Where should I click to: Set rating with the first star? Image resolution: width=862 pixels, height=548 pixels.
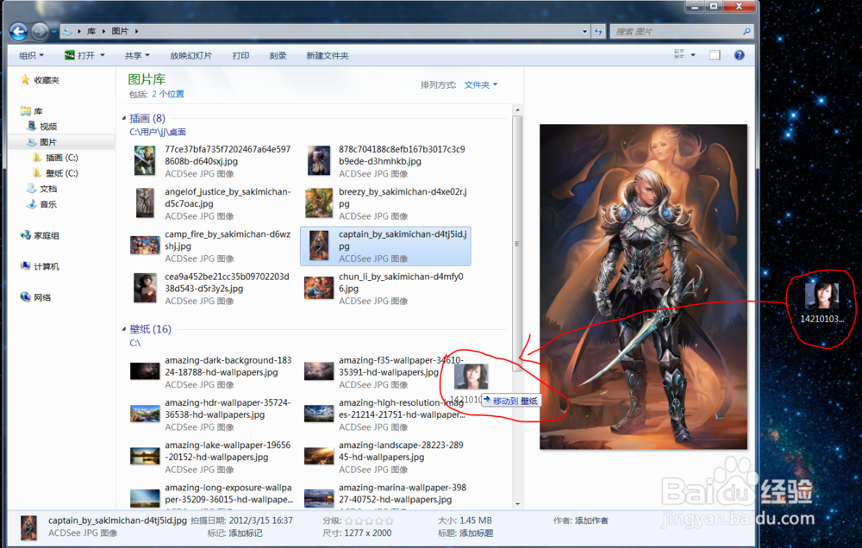click(349, 520)
